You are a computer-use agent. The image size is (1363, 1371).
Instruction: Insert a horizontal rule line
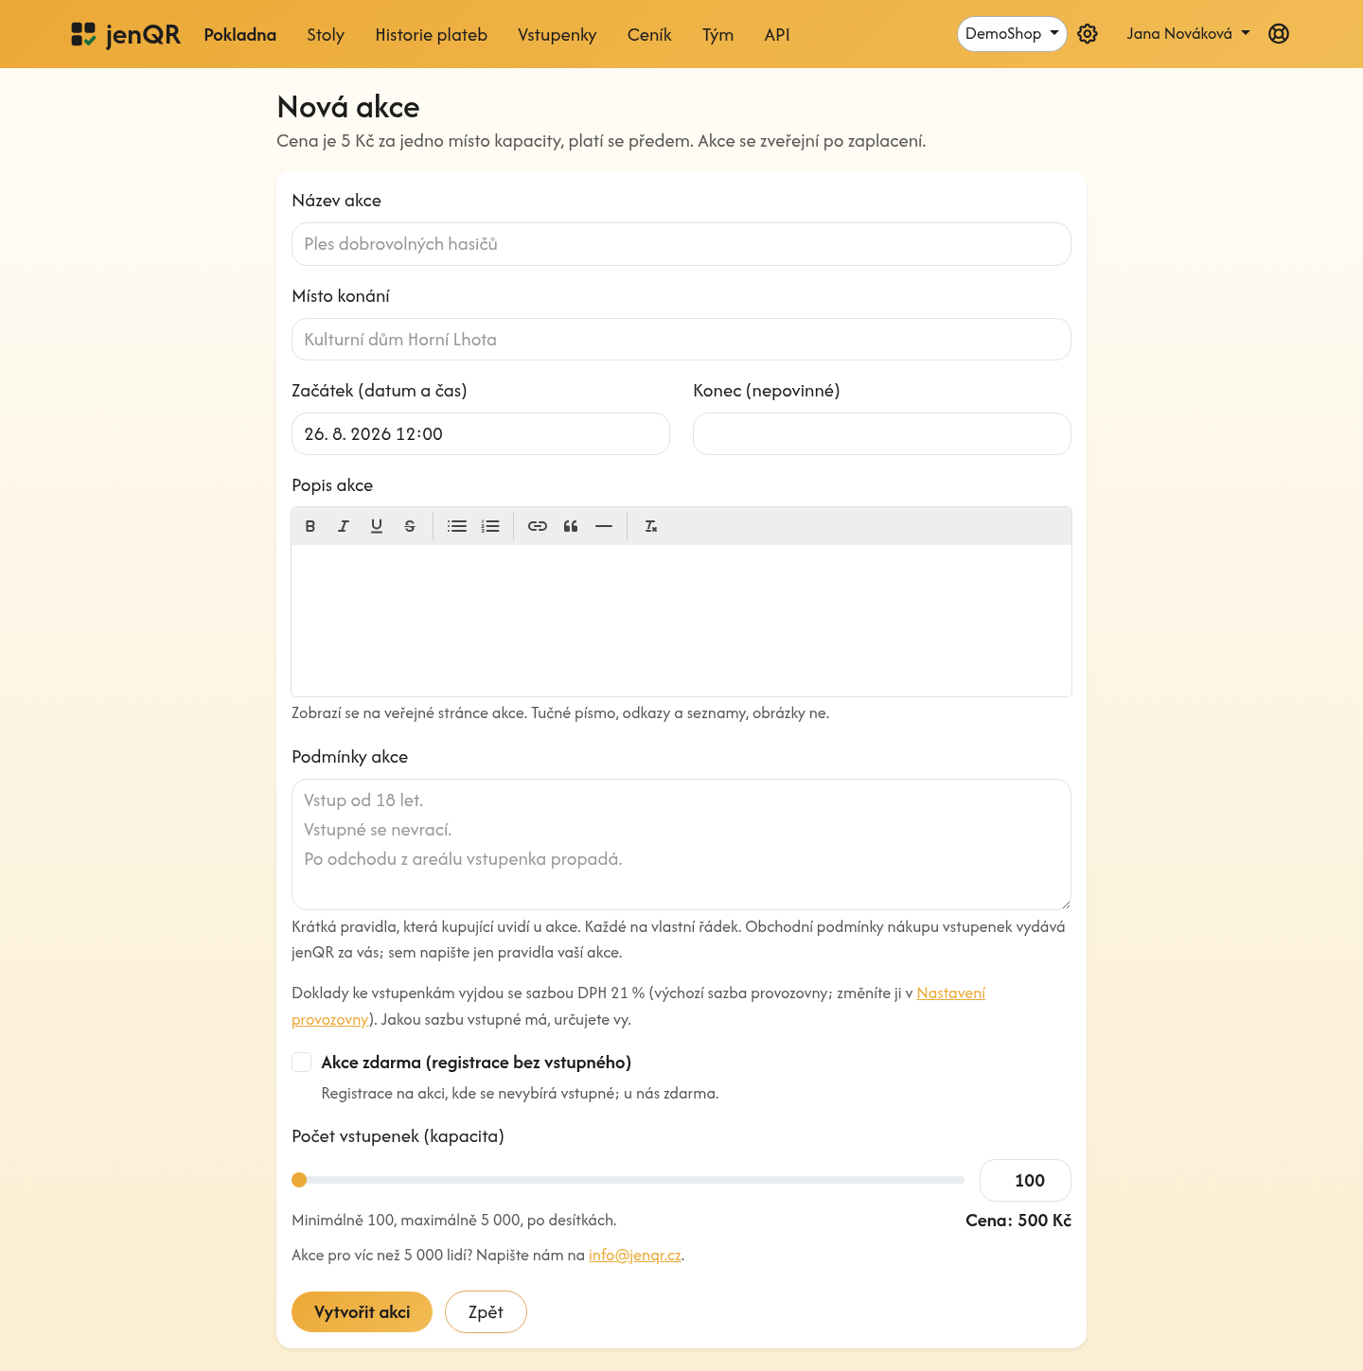point(604,526)
